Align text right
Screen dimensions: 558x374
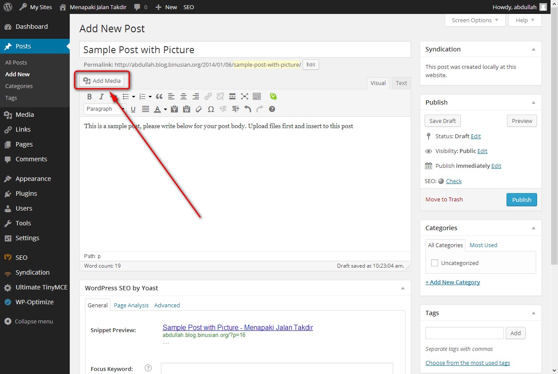pos(196,96)
